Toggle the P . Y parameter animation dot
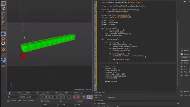This screenshot has width=190, height=107. tap(181, 69)
